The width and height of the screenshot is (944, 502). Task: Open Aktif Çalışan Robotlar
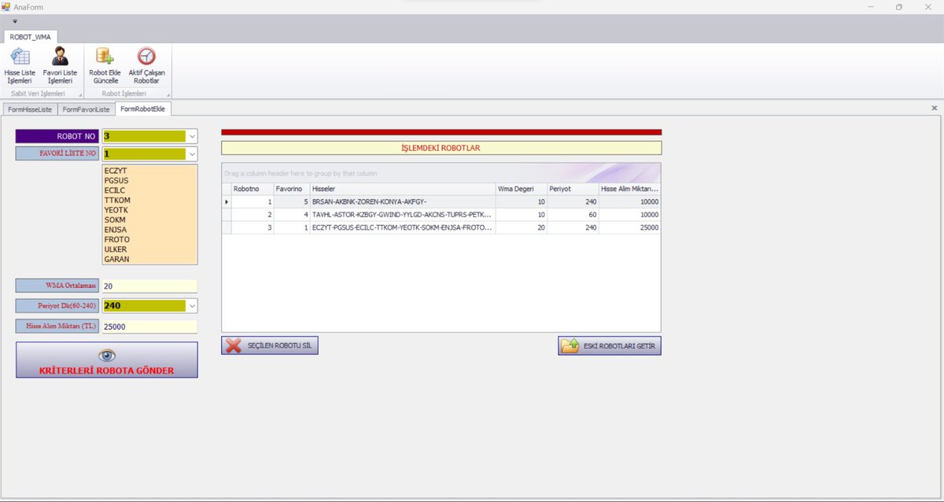coord(146,65)
